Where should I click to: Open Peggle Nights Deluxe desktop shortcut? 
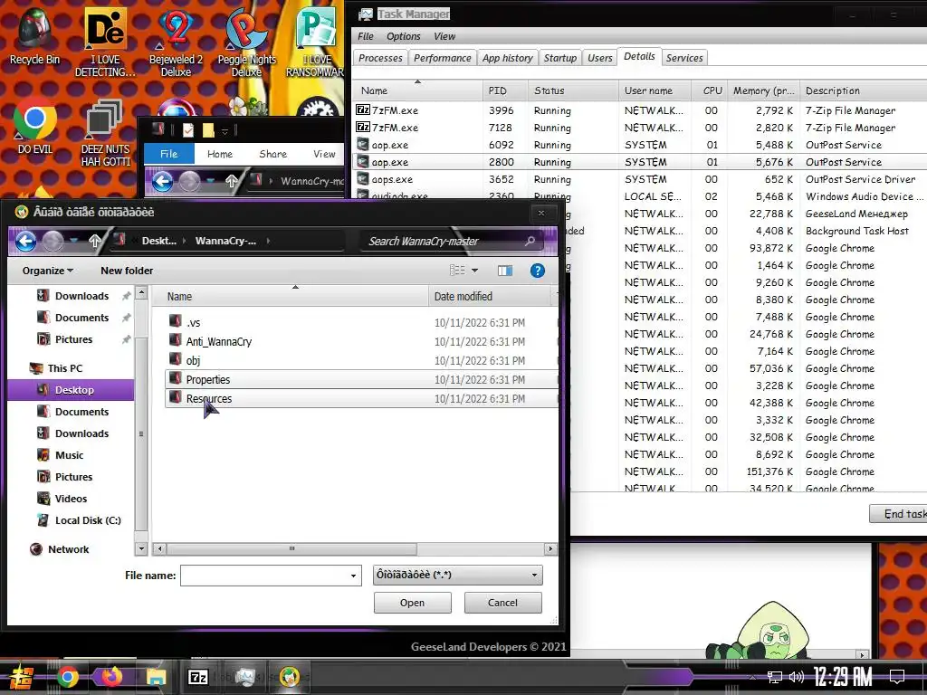coord(246,42)
